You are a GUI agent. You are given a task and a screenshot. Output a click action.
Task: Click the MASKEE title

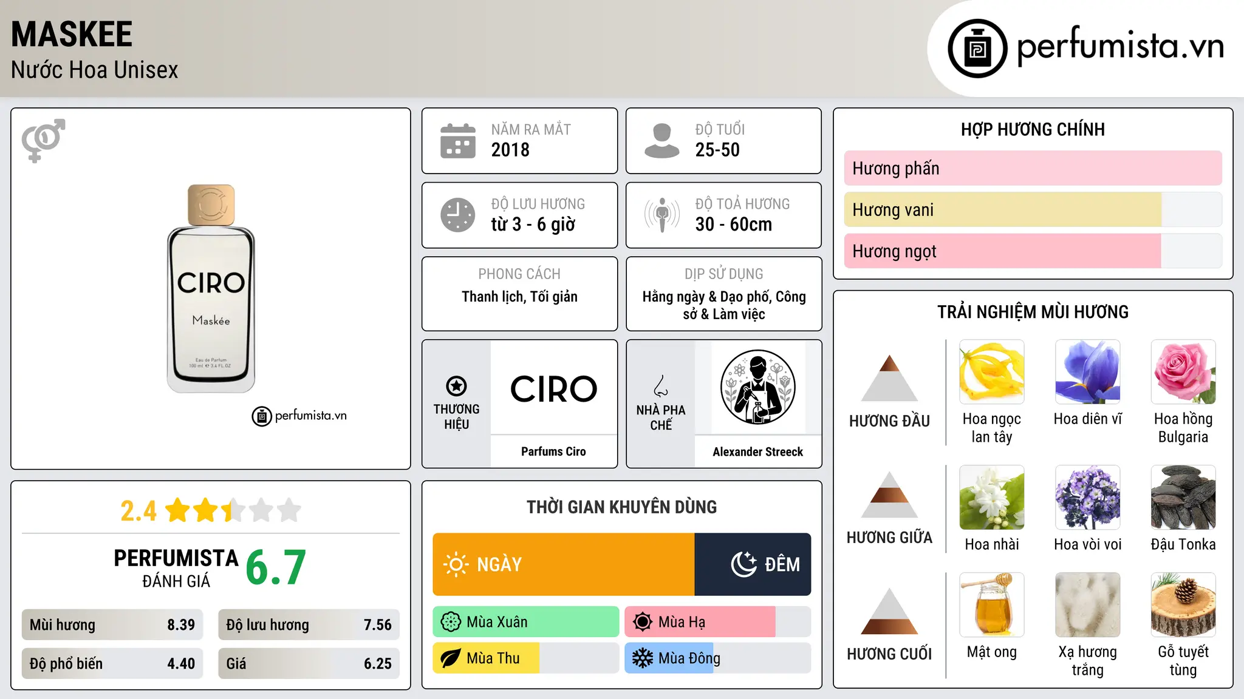(x=72, y=34)
